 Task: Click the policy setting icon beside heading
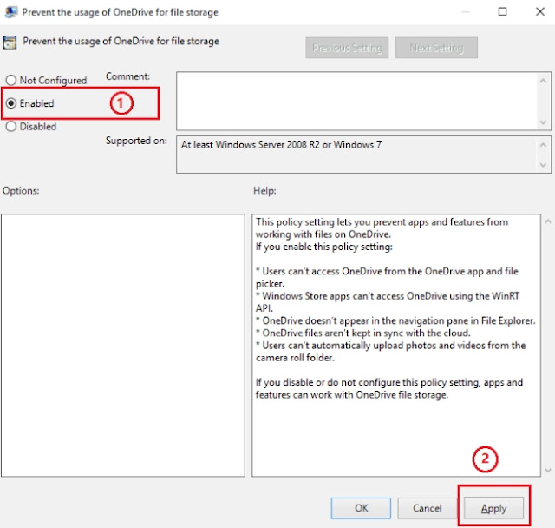[x=10, y=43]
